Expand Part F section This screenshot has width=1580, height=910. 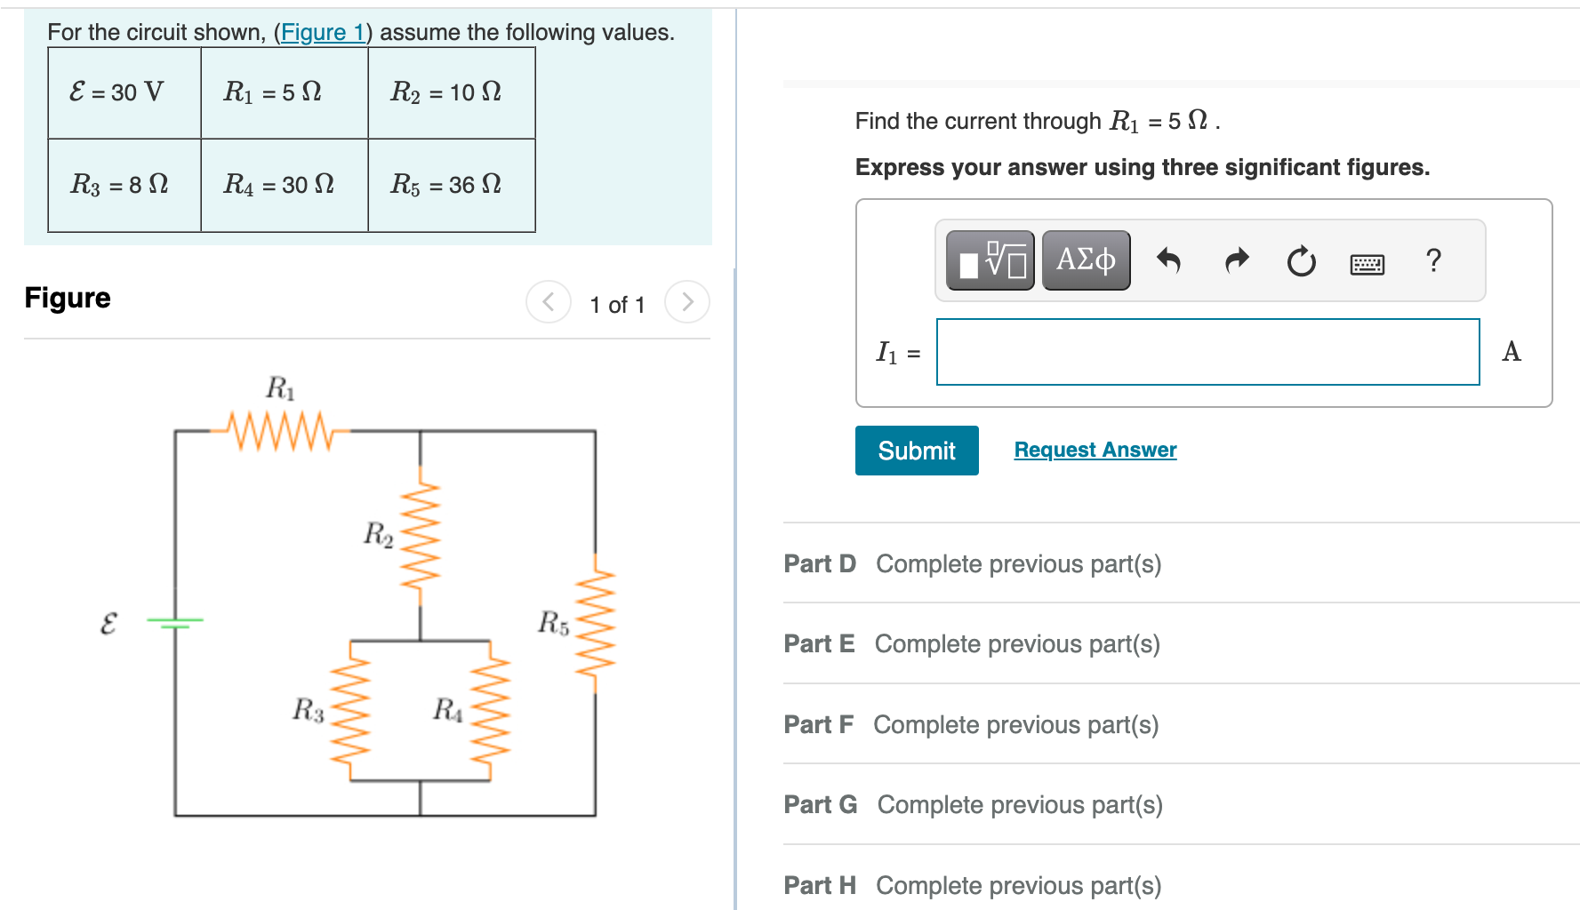[x=970, y=724]
